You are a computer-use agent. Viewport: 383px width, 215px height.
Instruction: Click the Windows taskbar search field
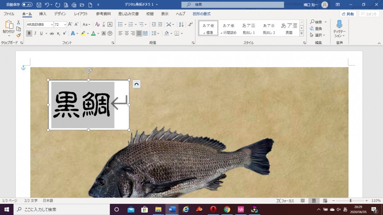[62, 210]
